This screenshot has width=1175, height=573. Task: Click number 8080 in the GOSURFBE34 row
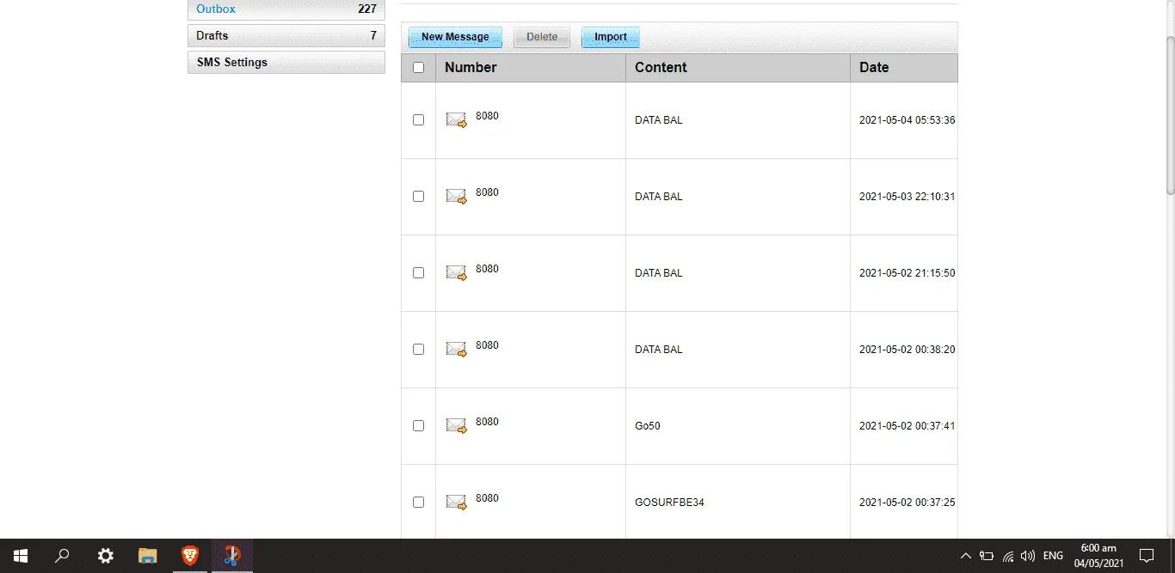[x=487, y=498]
